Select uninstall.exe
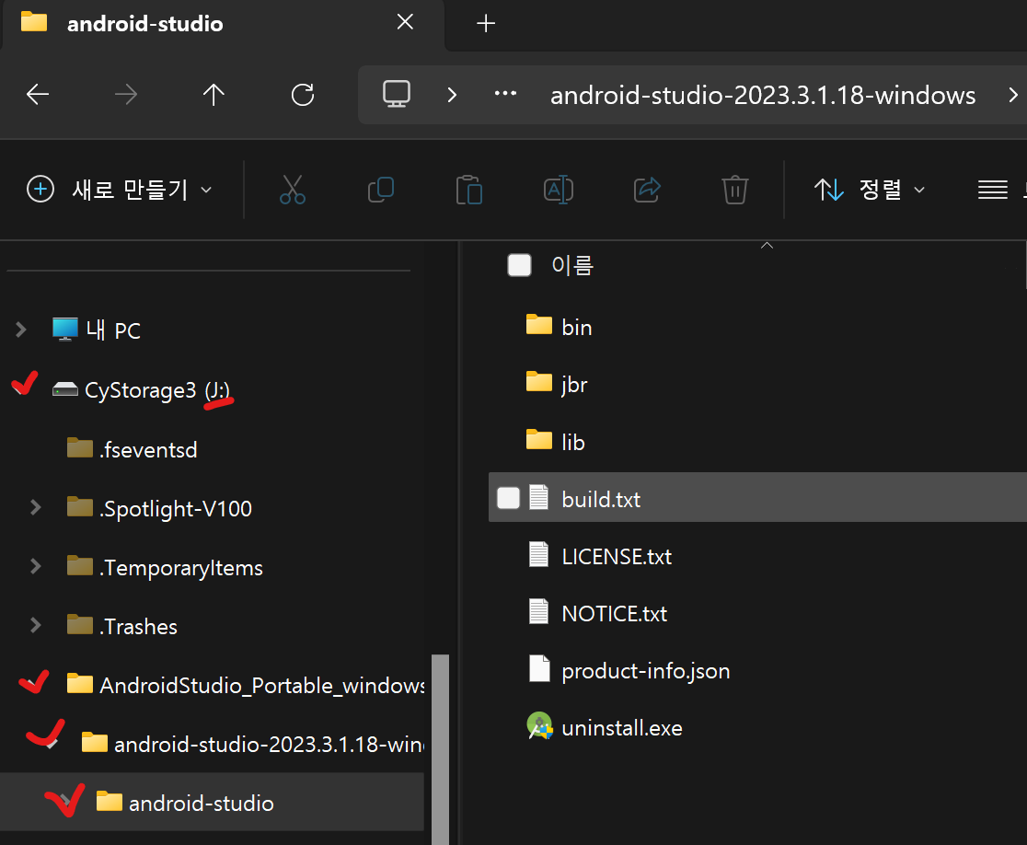The height and width of the screenshot is (845, 1027). 621,728
